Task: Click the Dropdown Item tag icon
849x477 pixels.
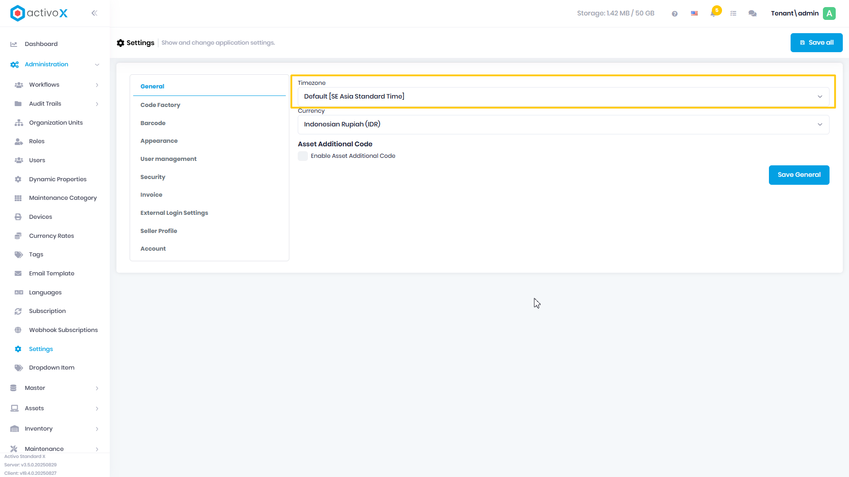Action: pos(19,368)
